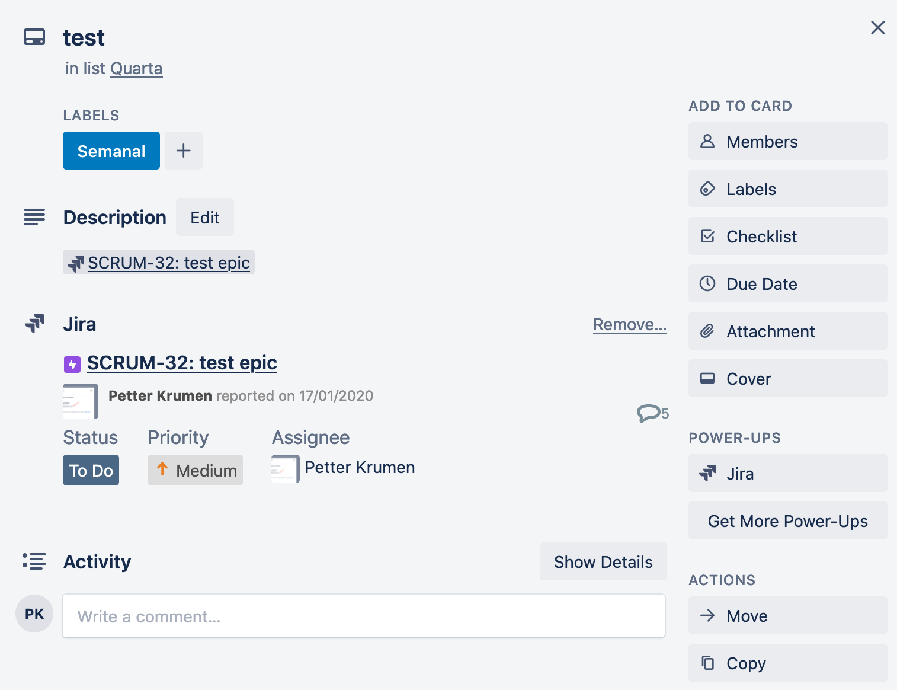Open the Labels option via its tag icon
Screen dimensions: 897x690
tap(707, 189)
